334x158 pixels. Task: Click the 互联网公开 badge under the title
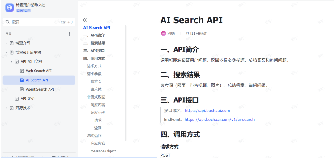(x=24, y=10)
